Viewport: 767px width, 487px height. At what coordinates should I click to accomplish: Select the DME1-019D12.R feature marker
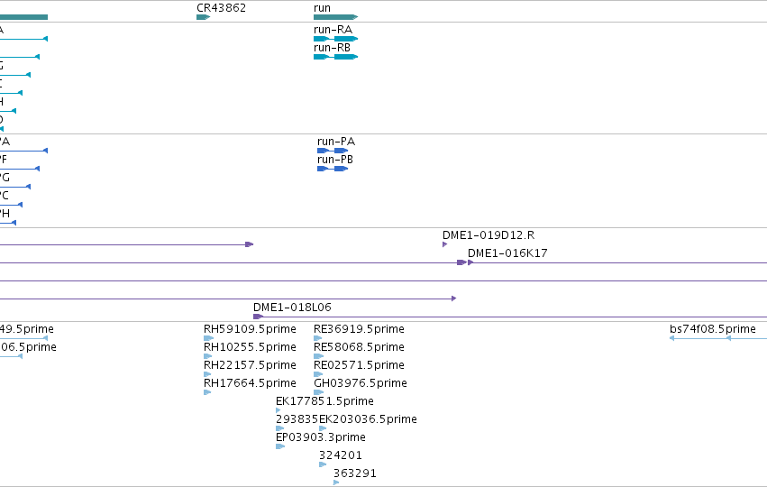[x=444, y=244]
